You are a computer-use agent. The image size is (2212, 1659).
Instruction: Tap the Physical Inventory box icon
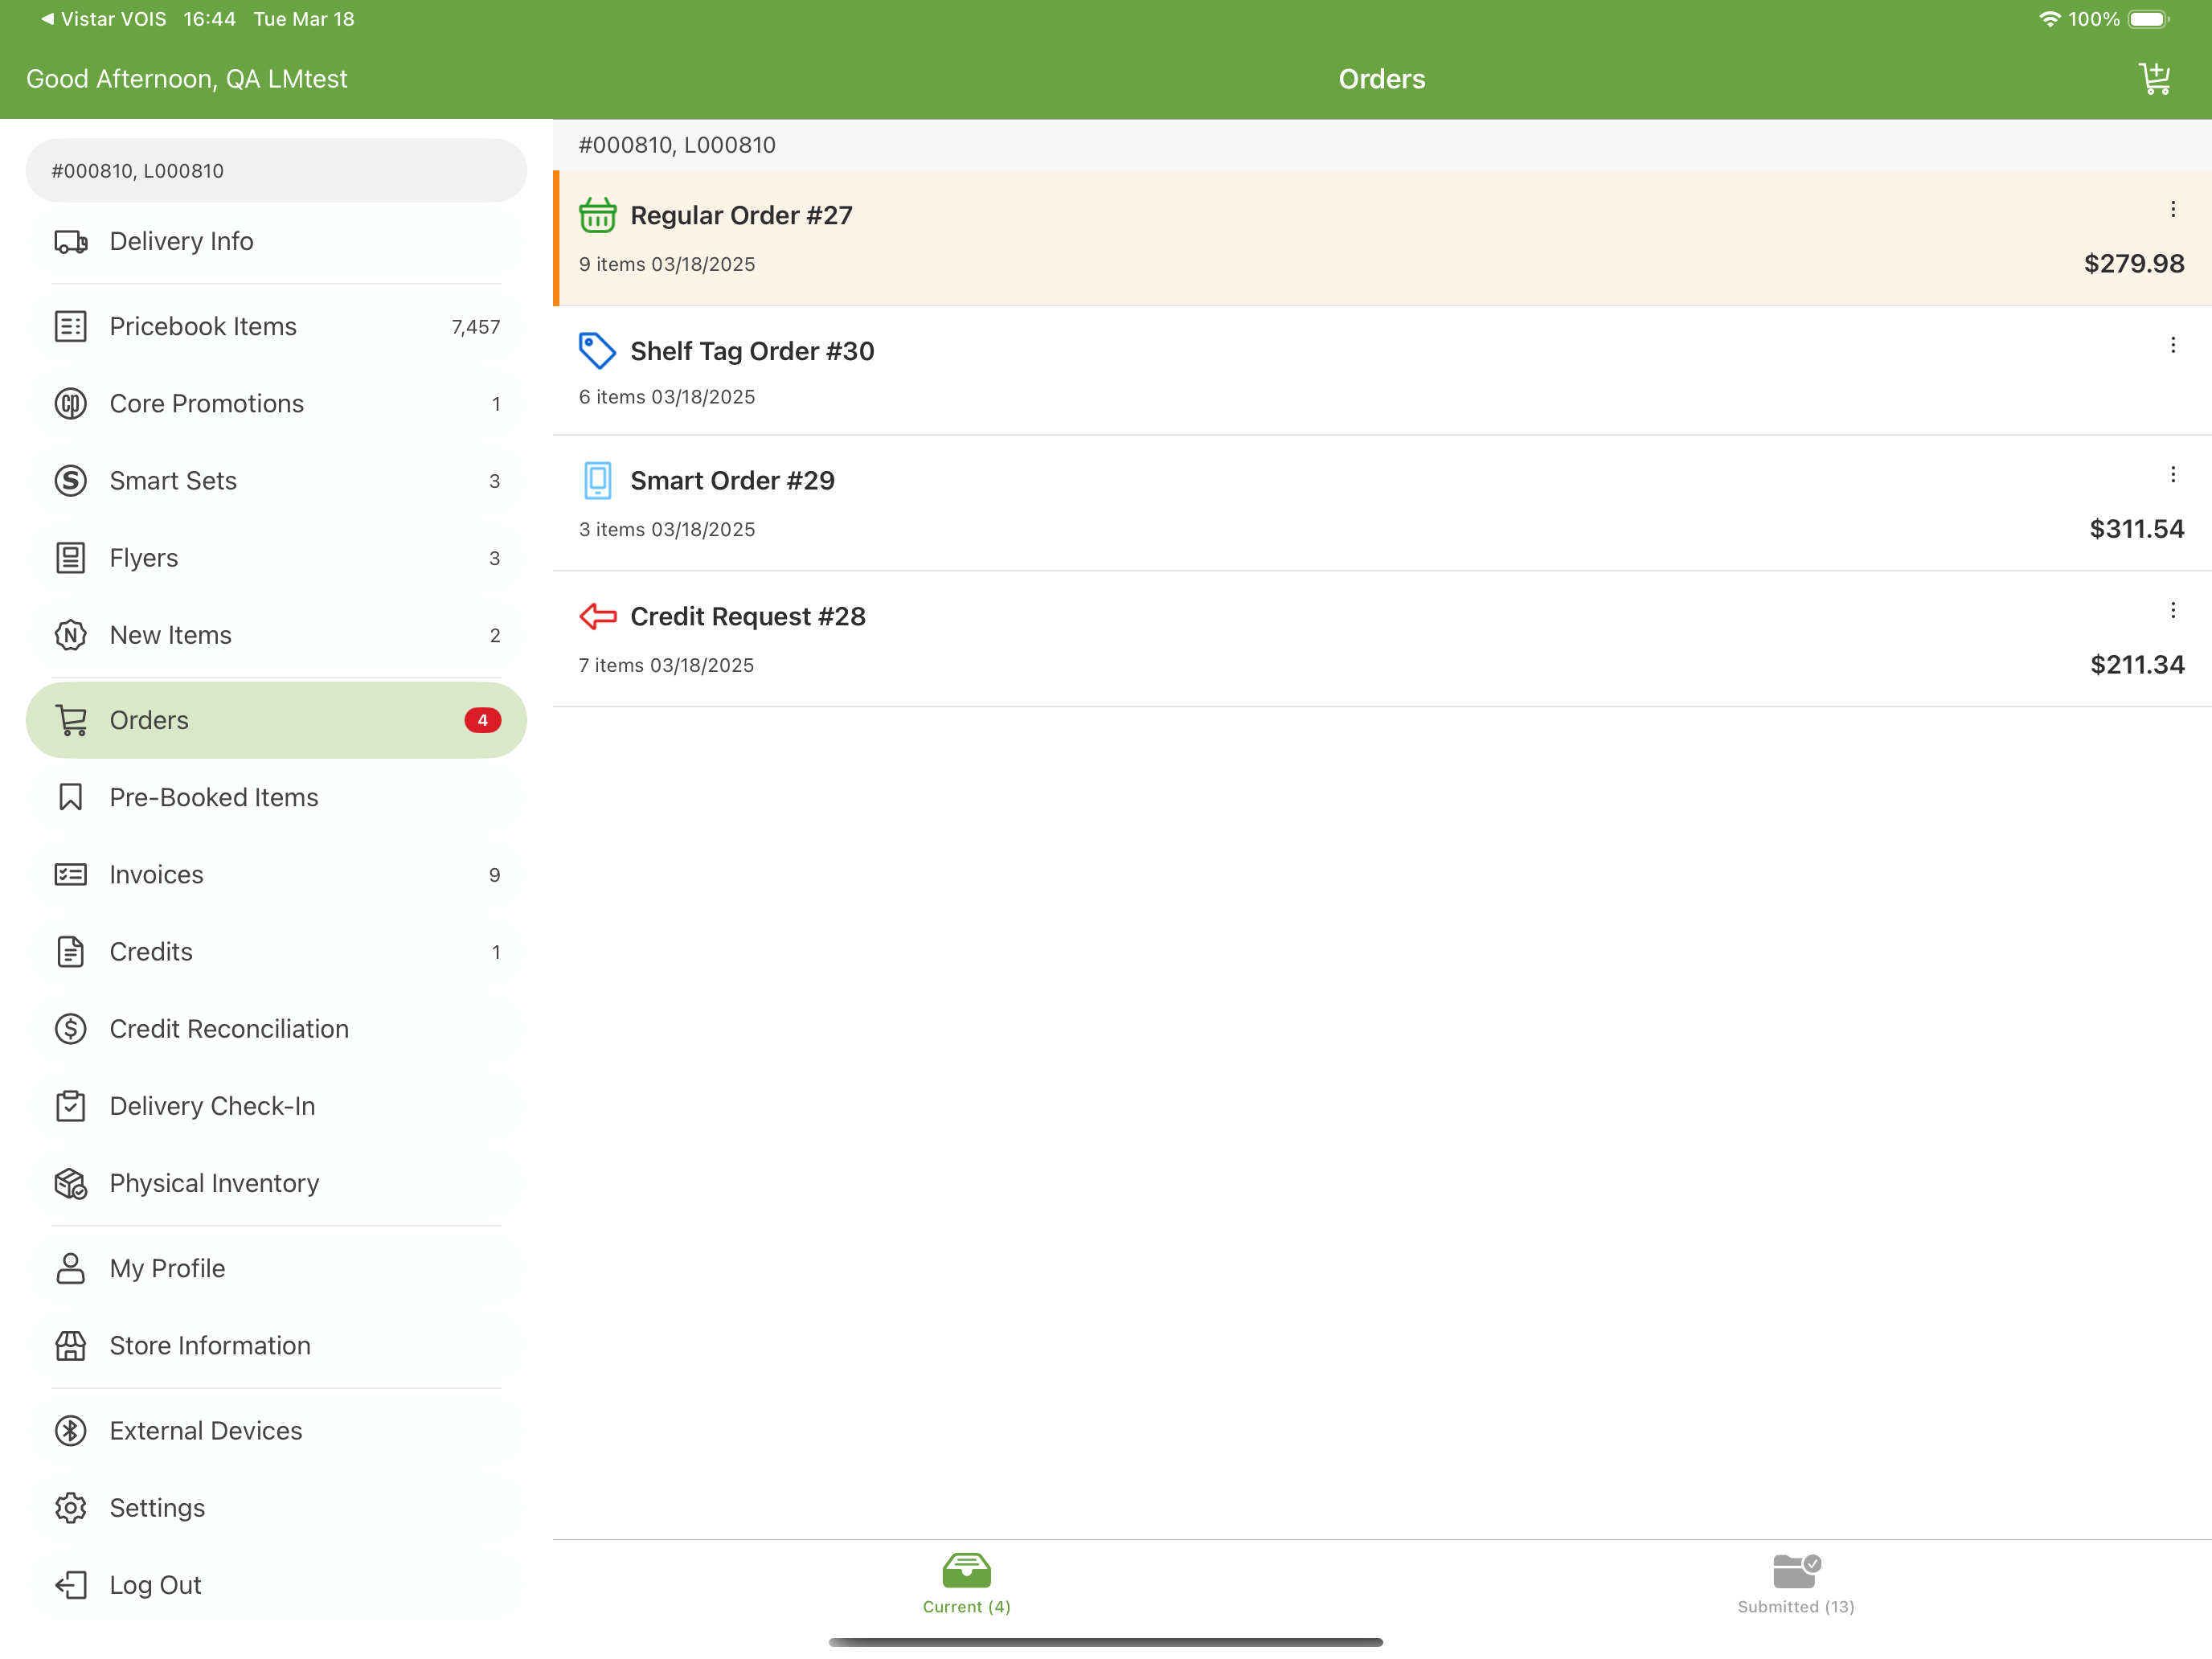(70, 1183)
